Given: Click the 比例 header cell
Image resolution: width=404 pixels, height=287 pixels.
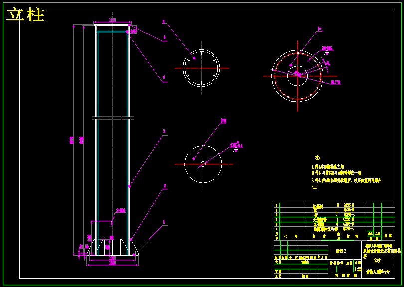Looking at the screenshot, I should [x=358, y=263].
